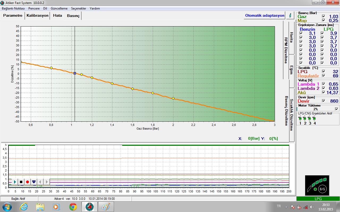Launch Internet Explorer from the taskbar
Viewport: 340px width, 212px height.
click(24, 207)
